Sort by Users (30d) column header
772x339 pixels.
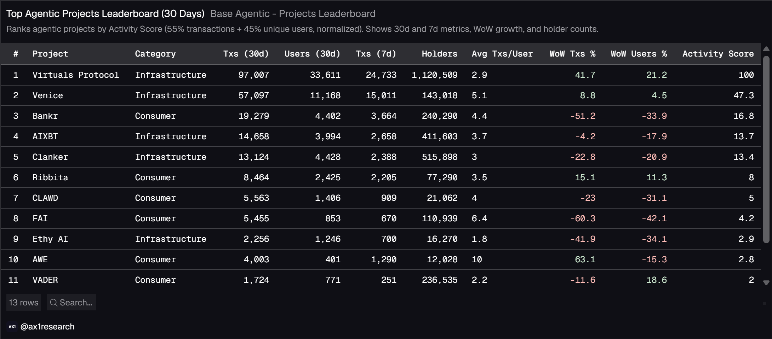[x=312, y=54]
